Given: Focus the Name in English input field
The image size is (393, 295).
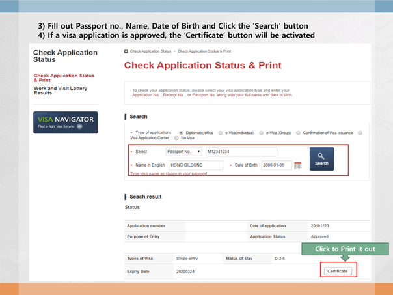Looking at the screenshot, I should (x=195, y=165).
